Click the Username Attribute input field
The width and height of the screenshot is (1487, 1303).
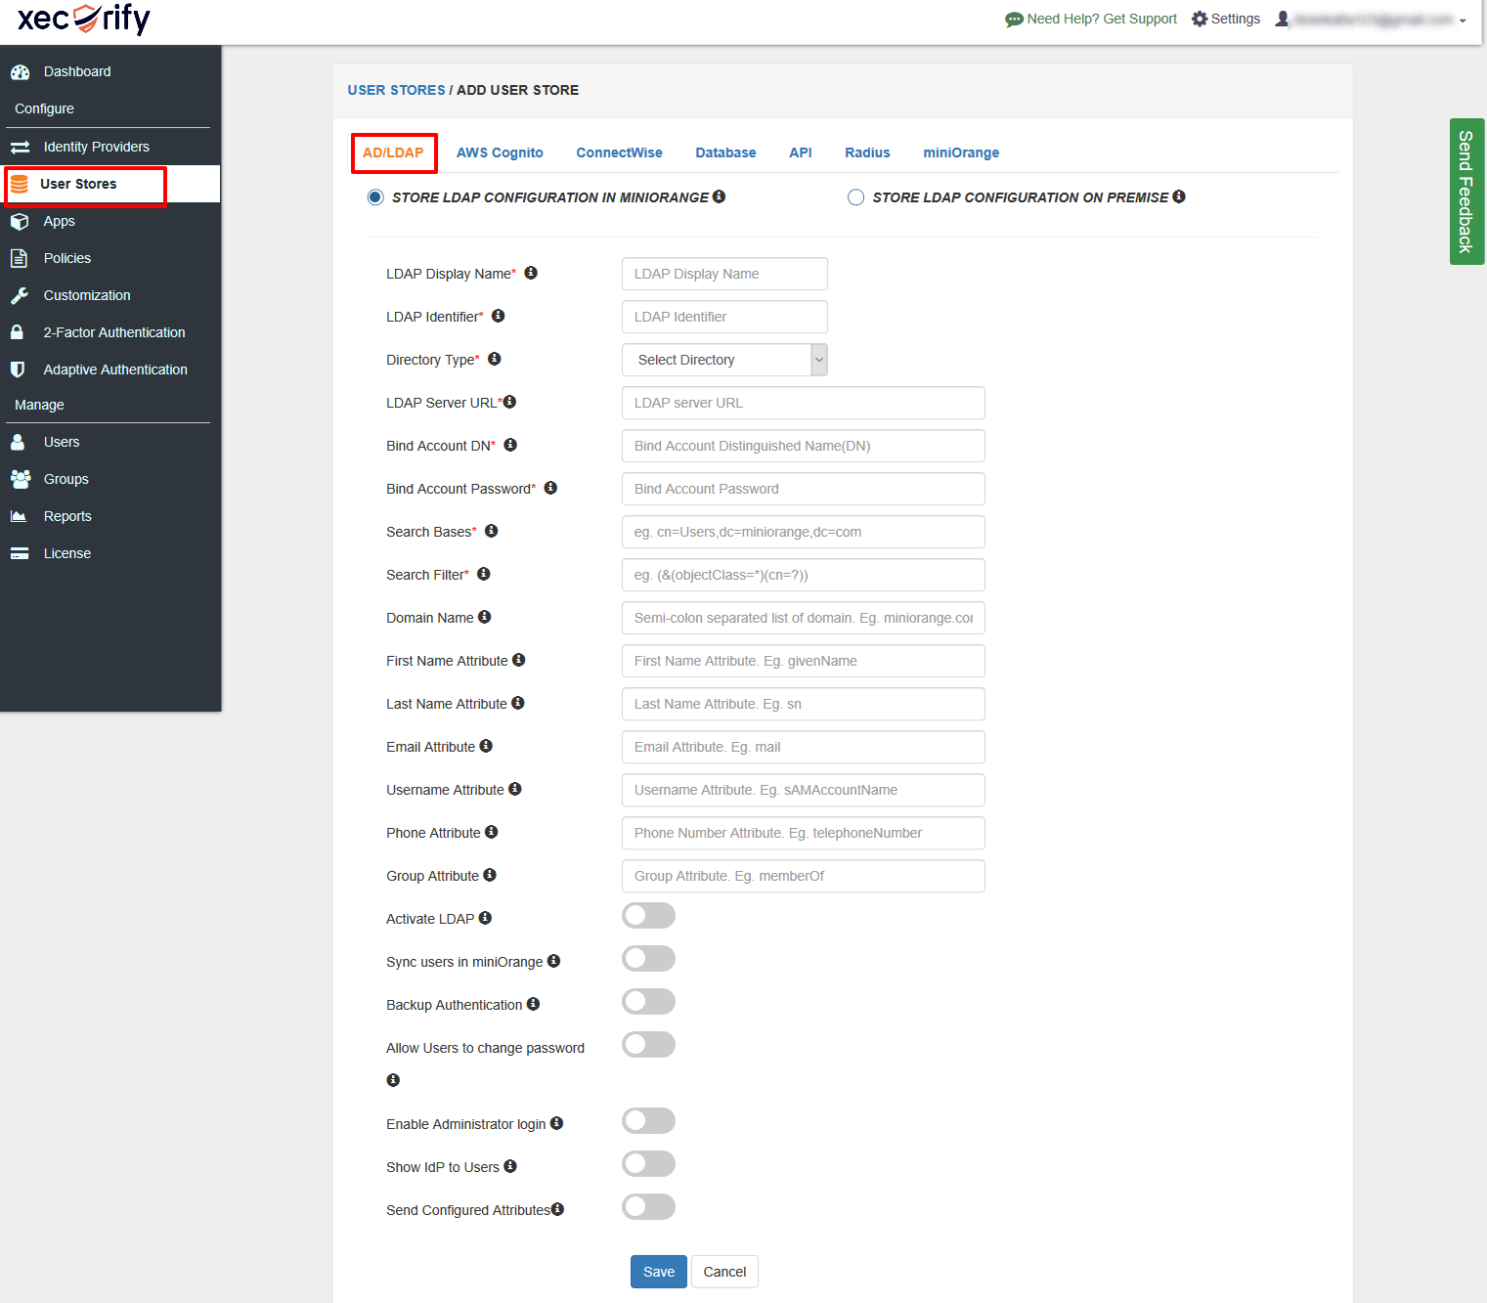804,790
